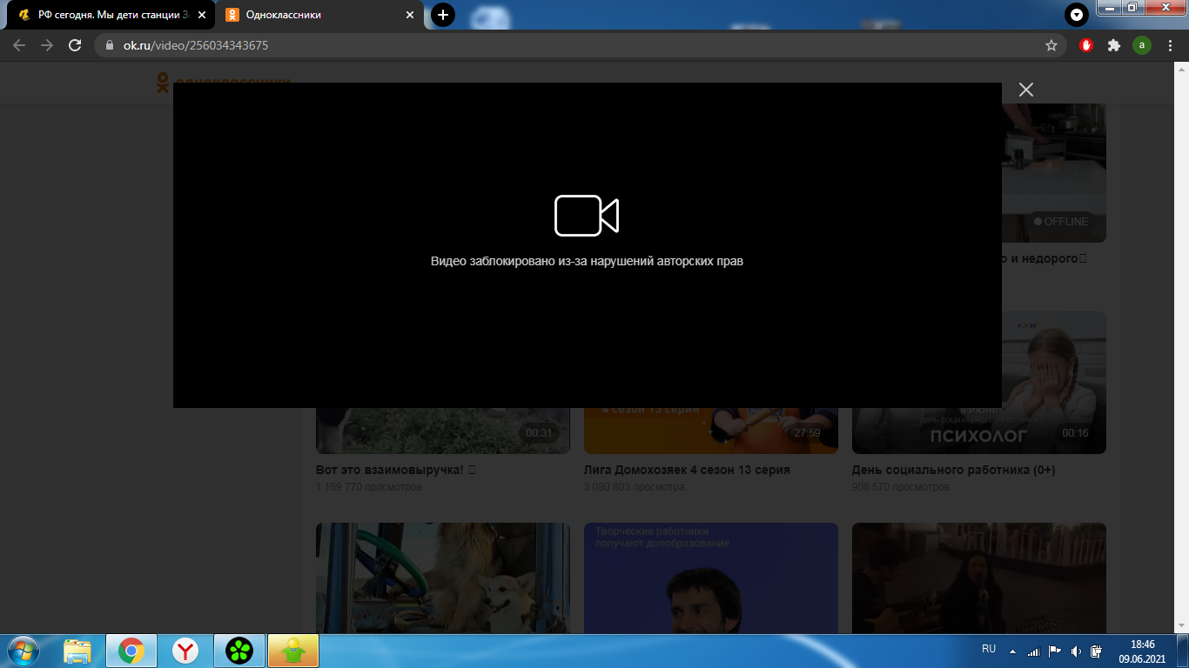Open the Лига Домохозяек 4 сезон 13 серия link

[686, 470]
